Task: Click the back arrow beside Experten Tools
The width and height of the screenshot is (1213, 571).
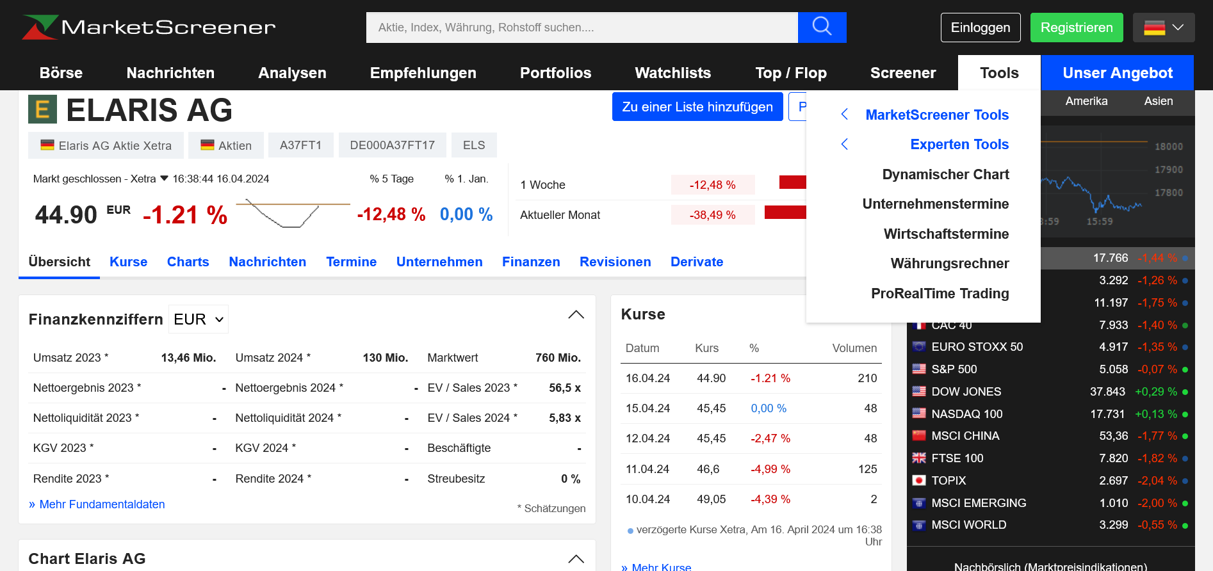Action: pos(844,144)
